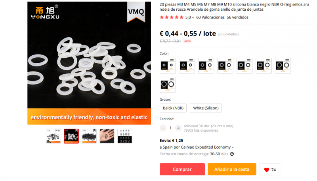This screenshot has height=181, width=317.
Task: Open the size chart thumbnail image
Action: 125,136
